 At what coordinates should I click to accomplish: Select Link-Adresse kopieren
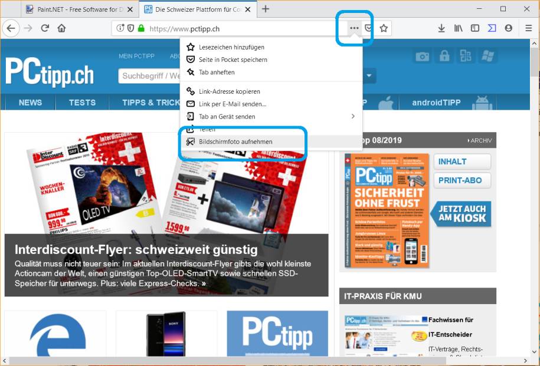271,91
